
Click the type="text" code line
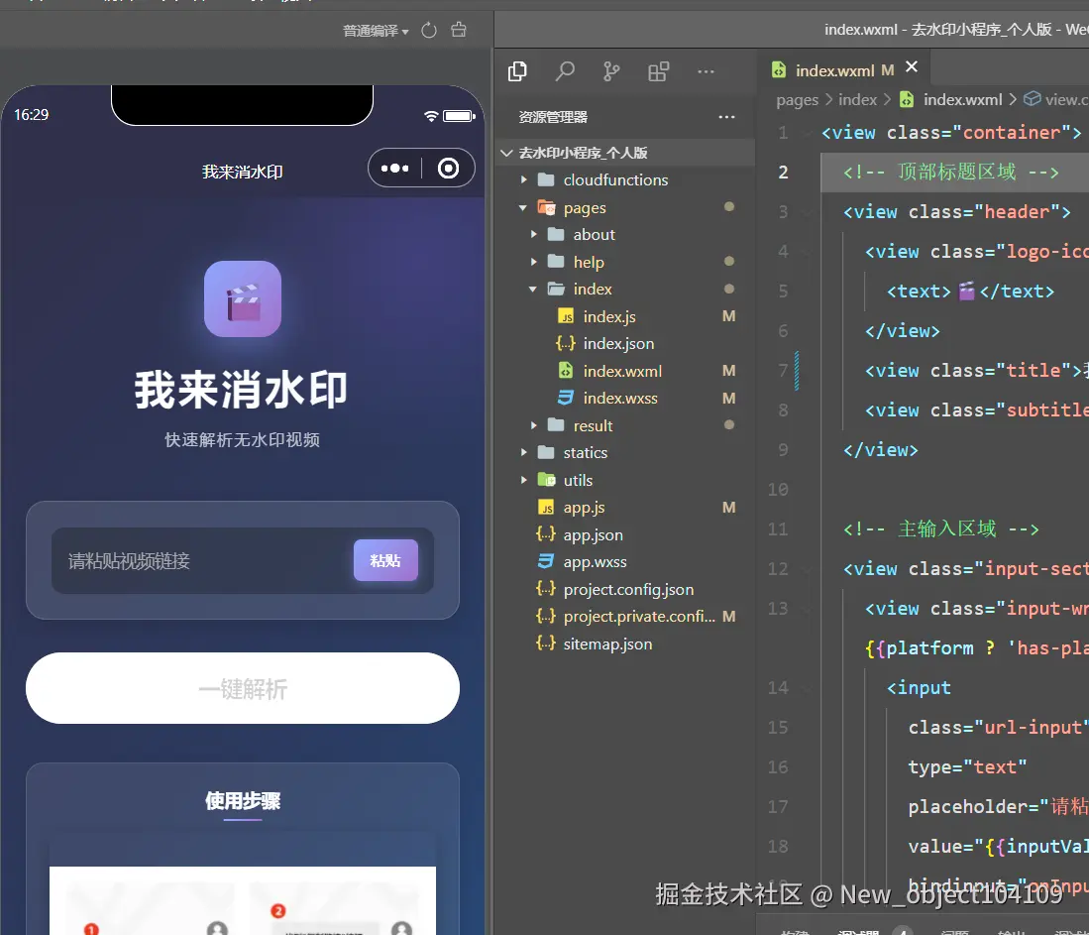coord(967,767)
